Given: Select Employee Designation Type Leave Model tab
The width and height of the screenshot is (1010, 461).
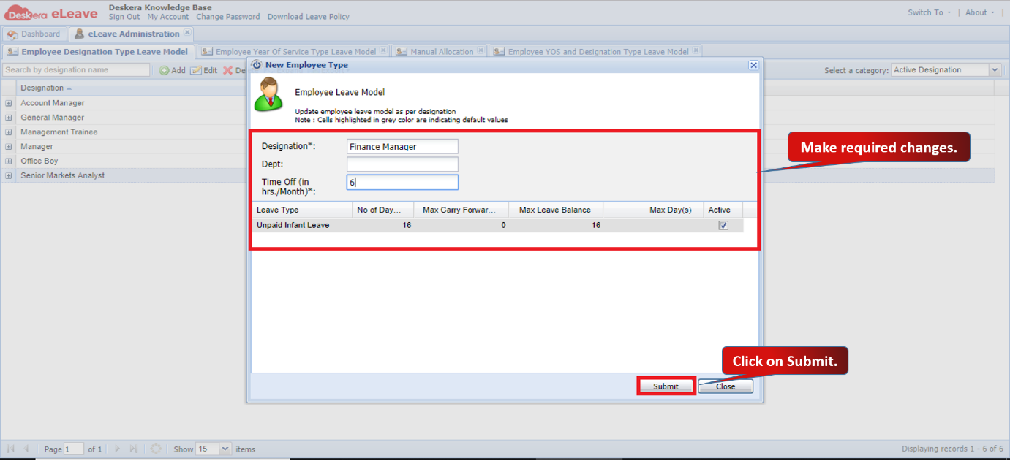Looking at the screenshot, I should tap(99, 52).
